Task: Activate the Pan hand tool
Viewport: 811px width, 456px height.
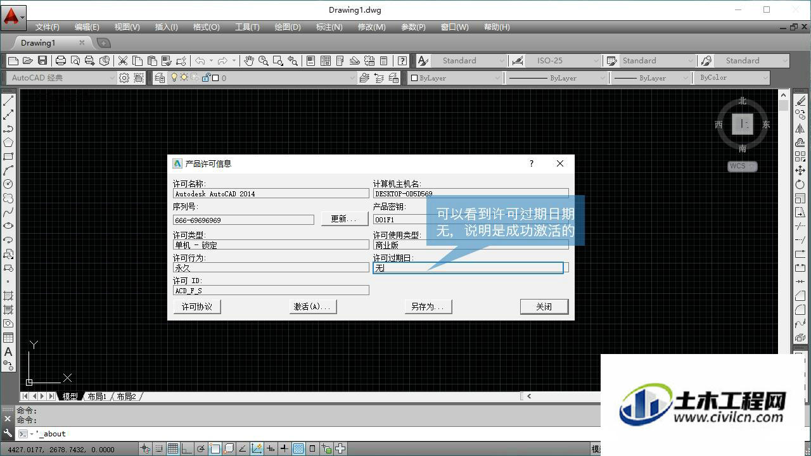Action: point(249,61)
